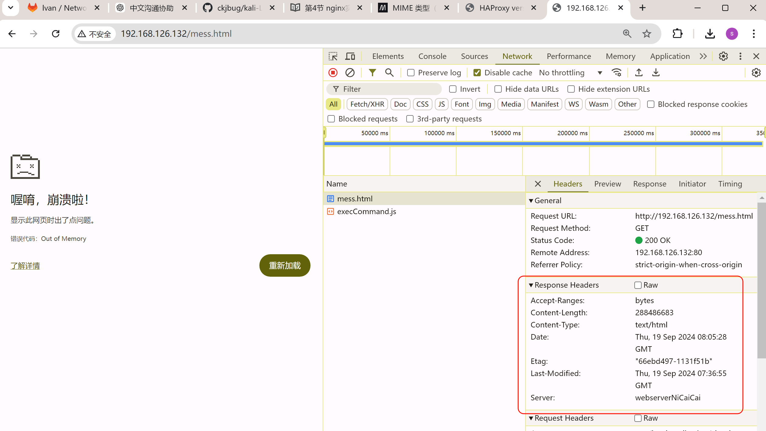The image size is (766, 431).
Task: Open the network conditions wifi icon
Action: tap(616, 73)
